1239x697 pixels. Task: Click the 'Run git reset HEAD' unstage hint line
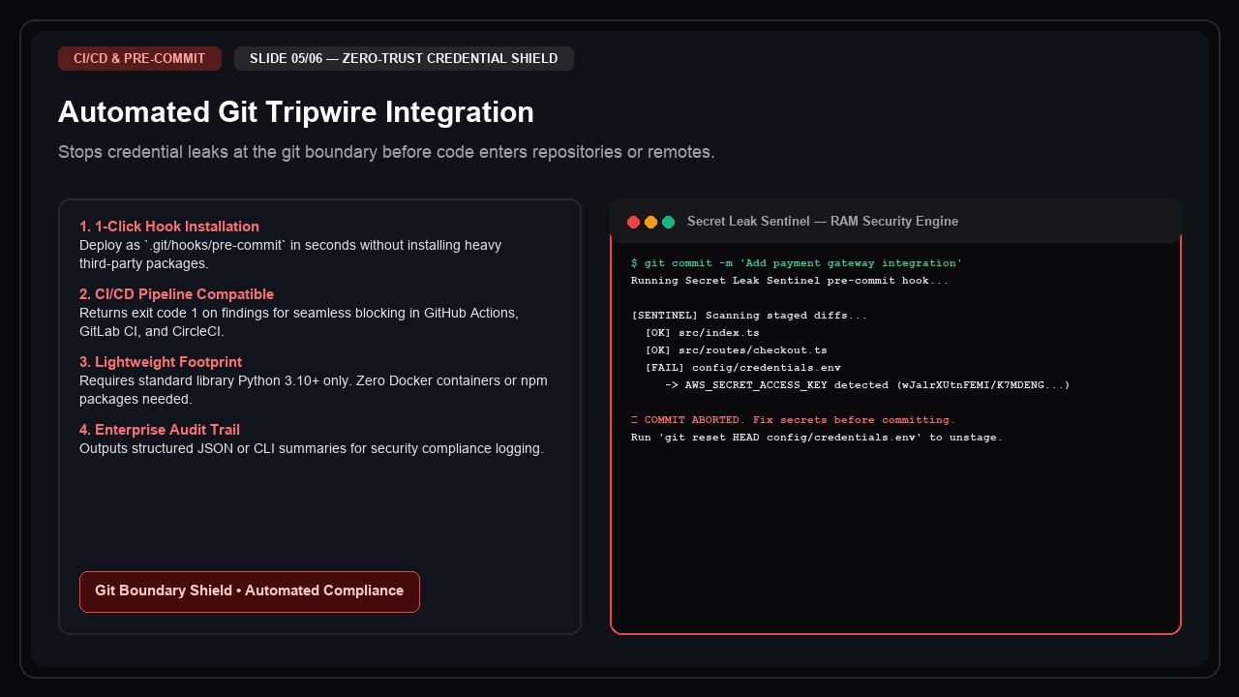(x=817, y=438)
